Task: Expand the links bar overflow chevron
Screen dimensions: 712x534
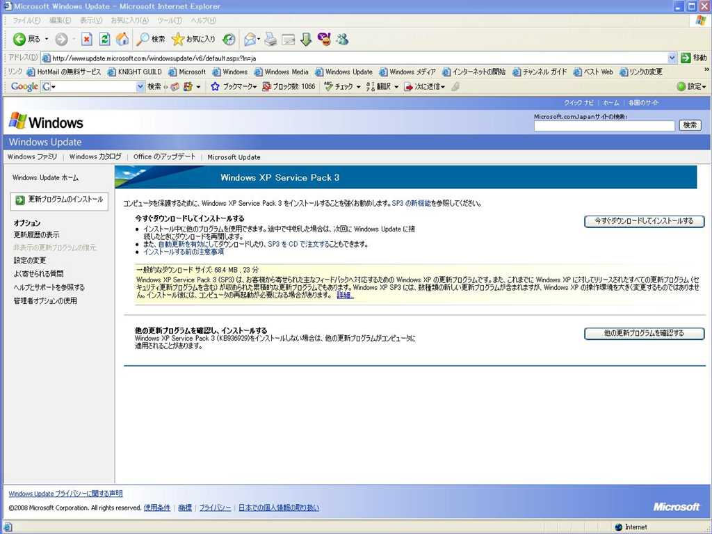Action: pos(706,70)
